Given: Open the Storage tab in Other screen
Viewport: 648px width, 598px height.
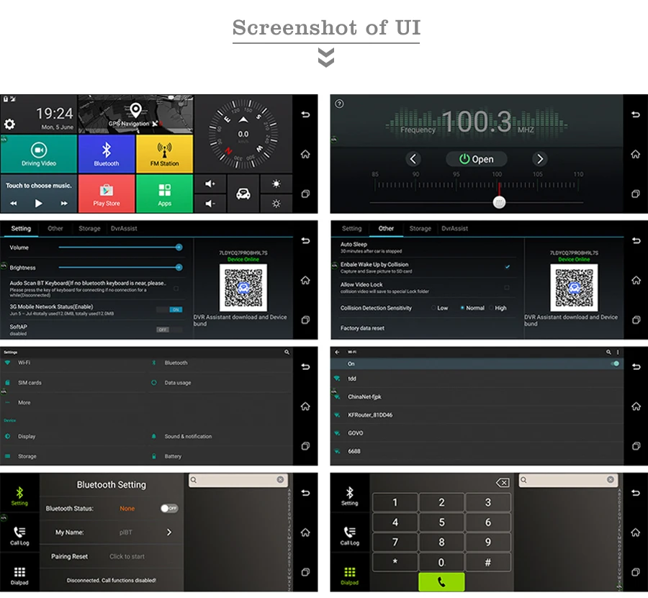Looking at the screenshot, I should [x=420, y=228].
